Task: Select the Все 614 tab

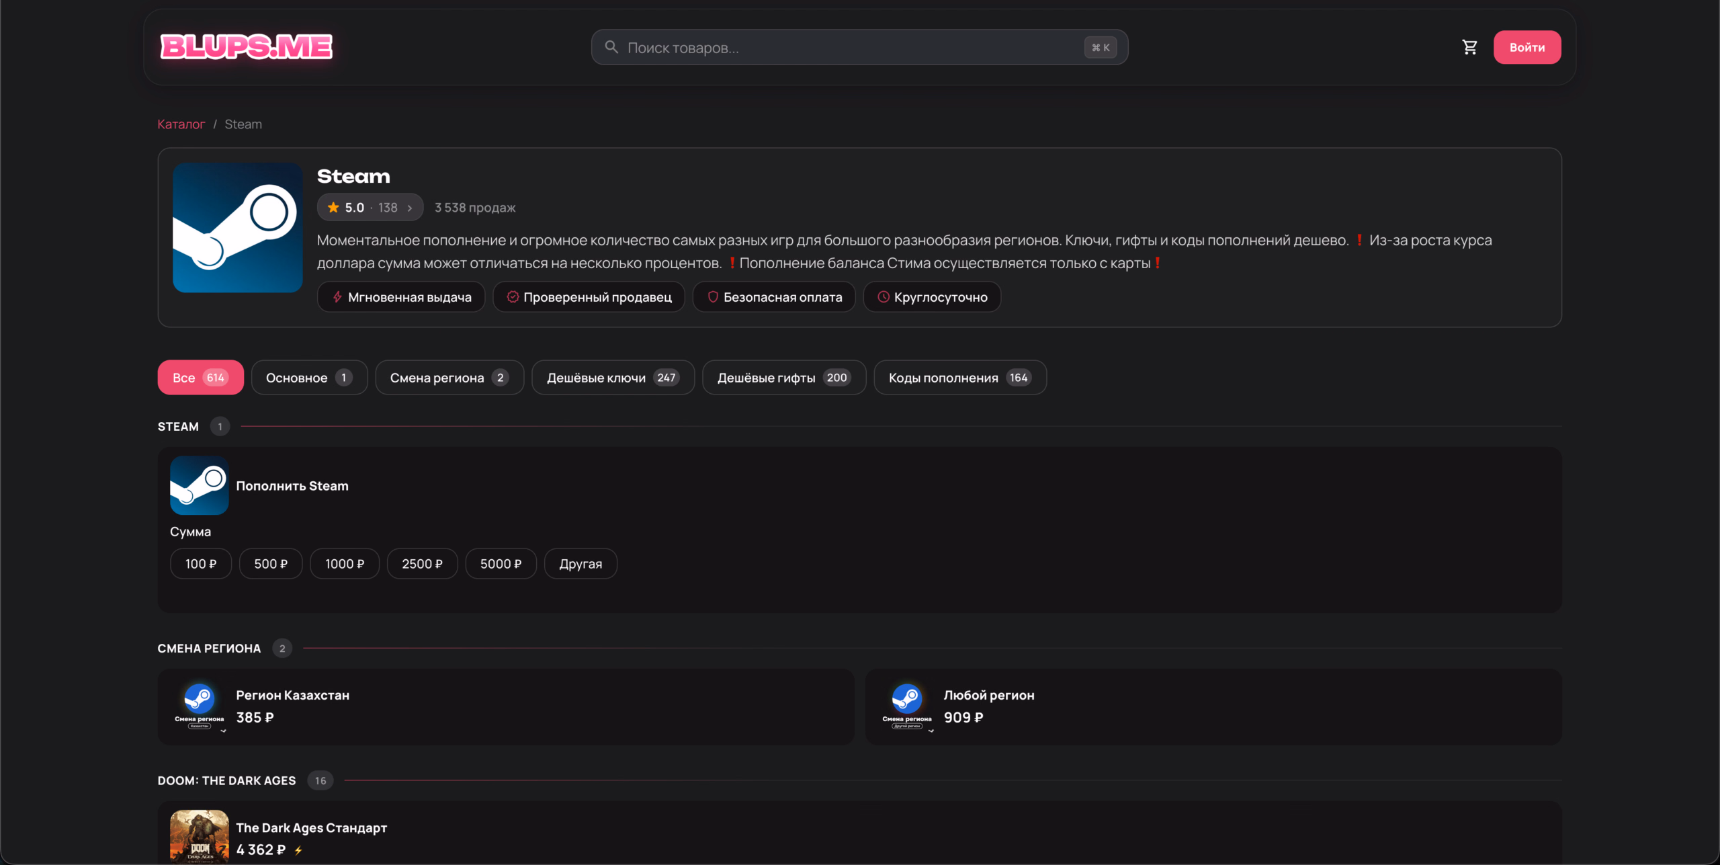Action: (200, 377)
